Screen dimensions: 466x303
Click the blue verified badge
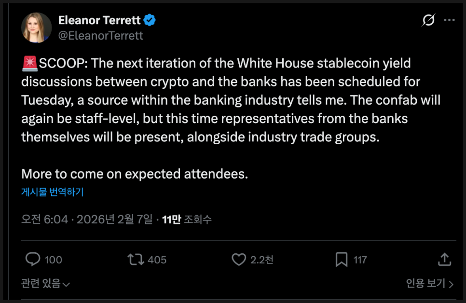tap(150, 20)
